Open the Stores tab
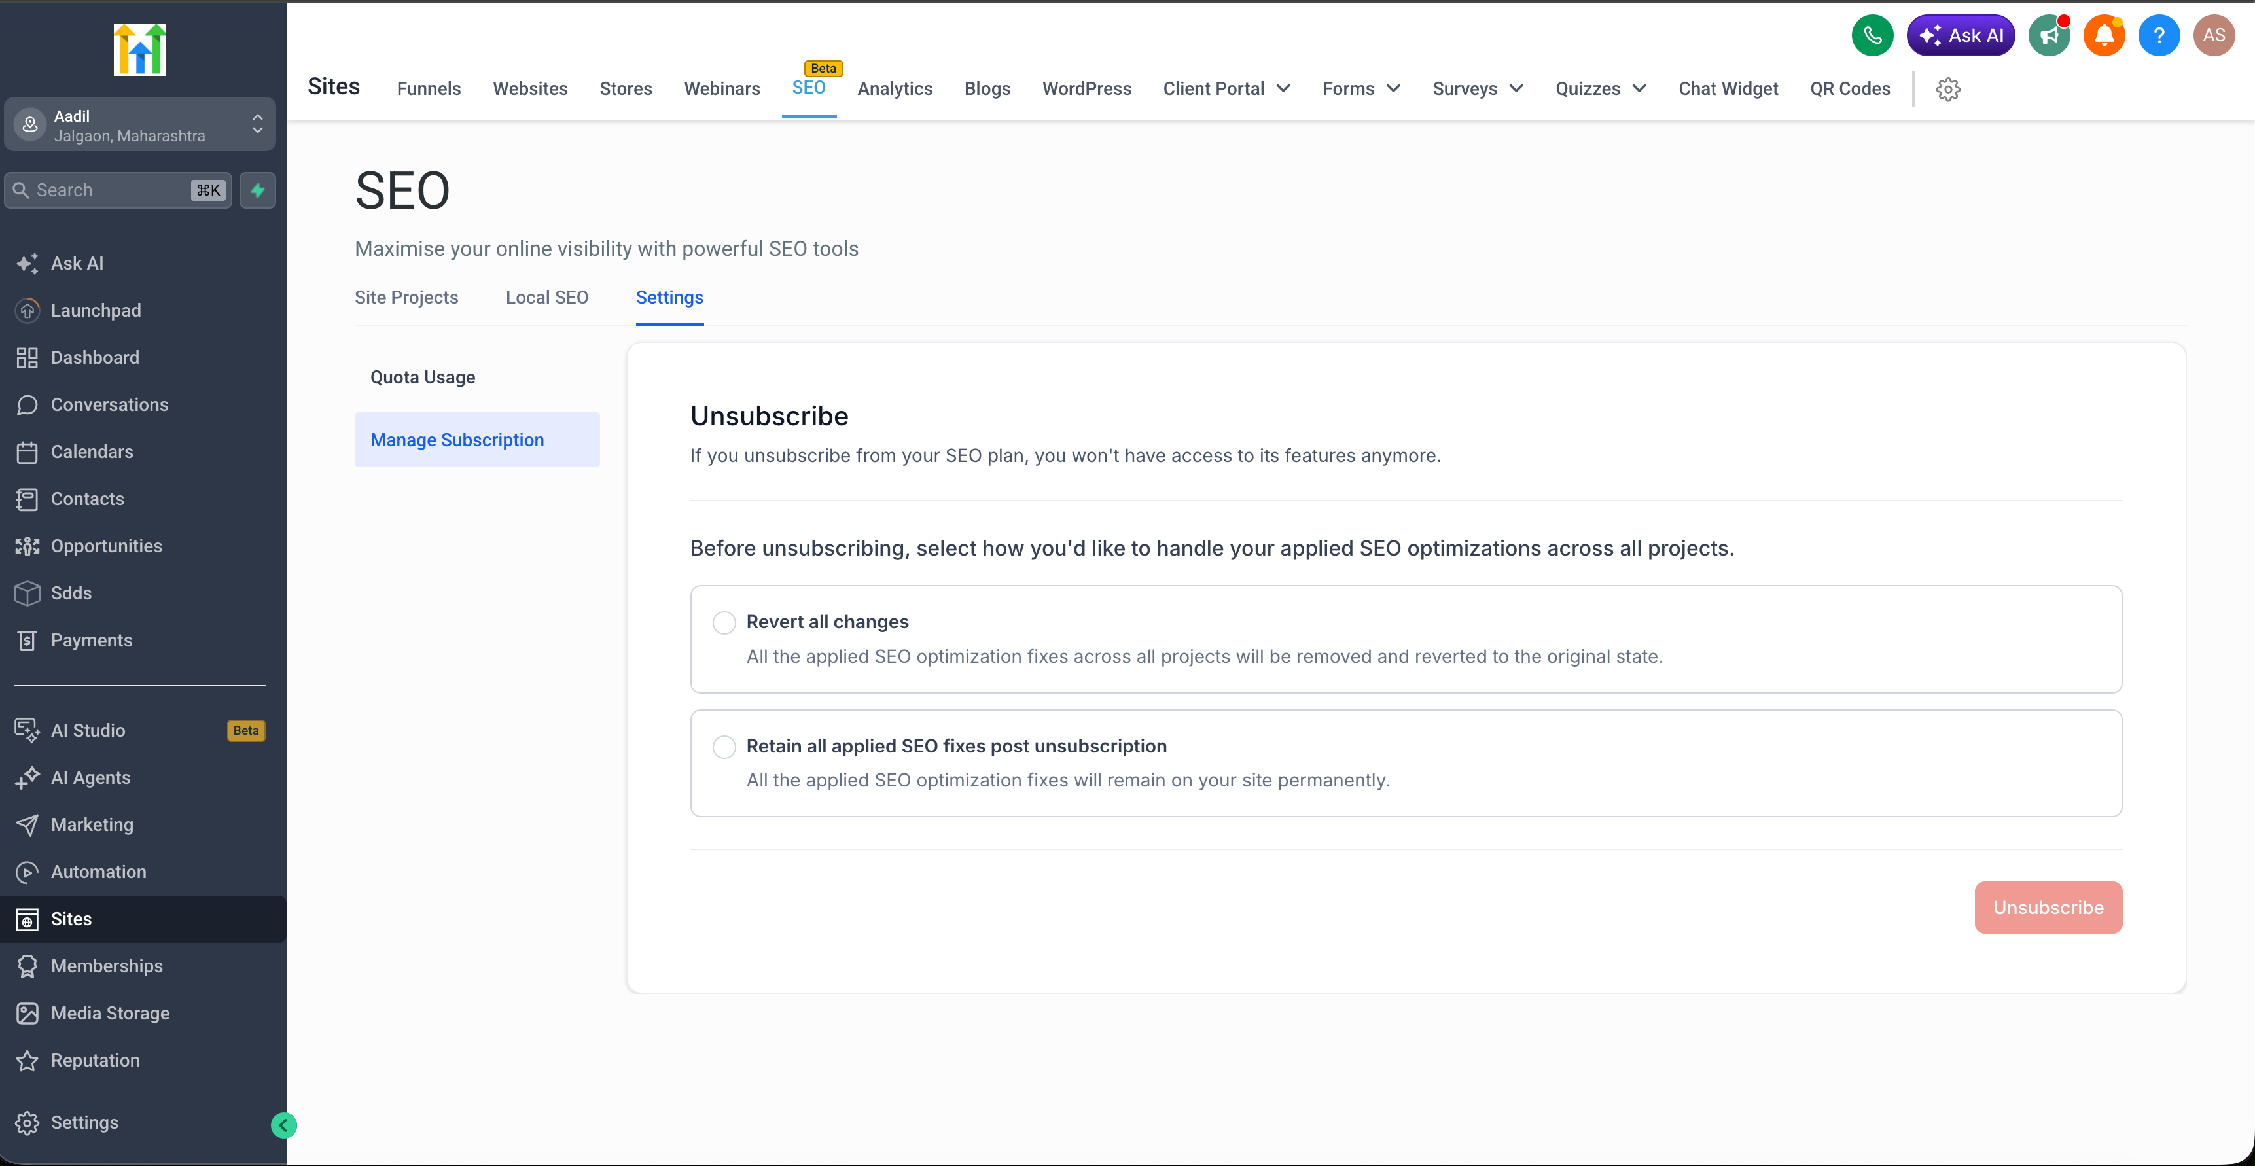The width and height of the screenshot is (2255, 1166). [626, 89]
